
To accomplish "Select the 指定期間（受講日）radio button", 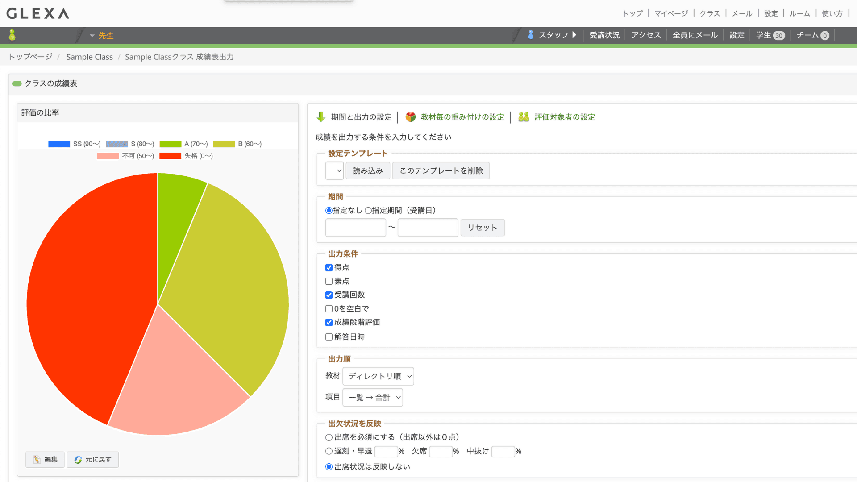I will coord(367,210).
